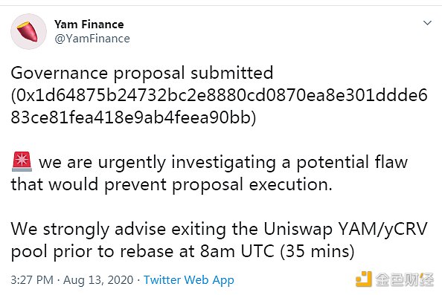The image size is (442, 295).
Task: Click the word 'Uniswap' in the tweet
Action: [298, 230]
